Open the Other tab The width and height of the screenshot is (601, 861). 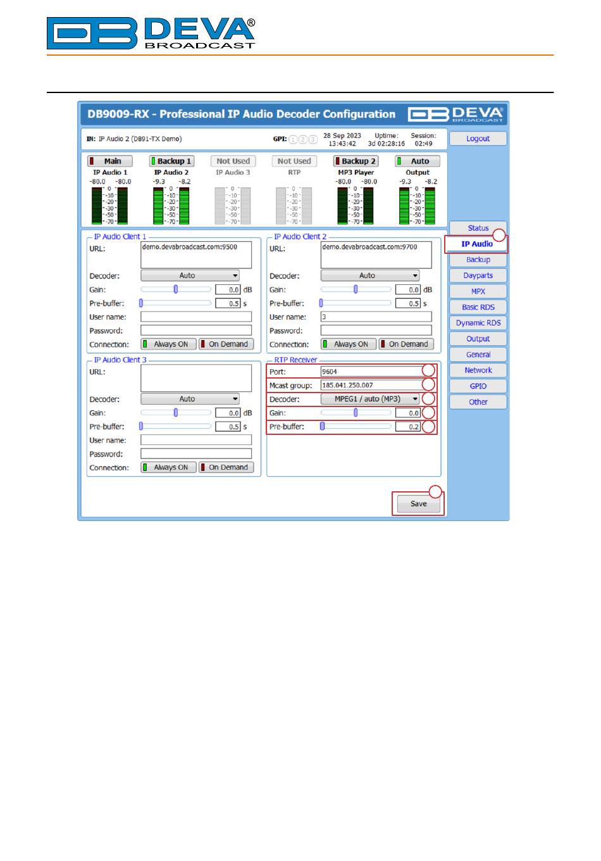click(x=478, y=402)
